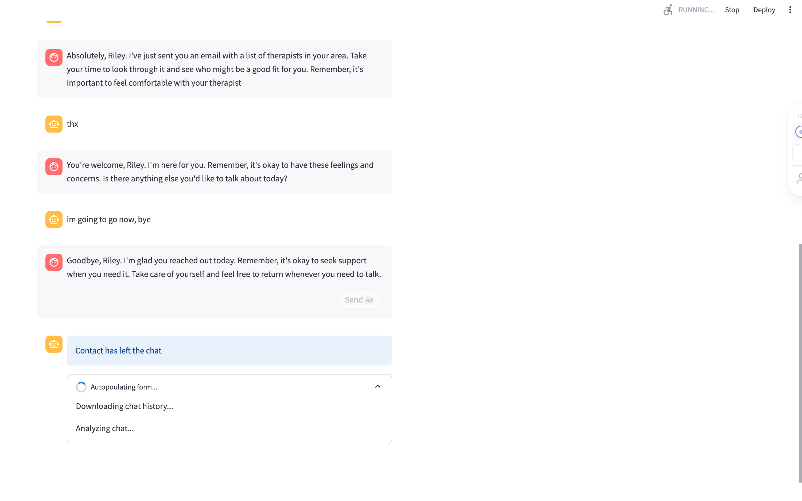
Task: Click the vertical page scrollbar thumb
Action: 800,363
